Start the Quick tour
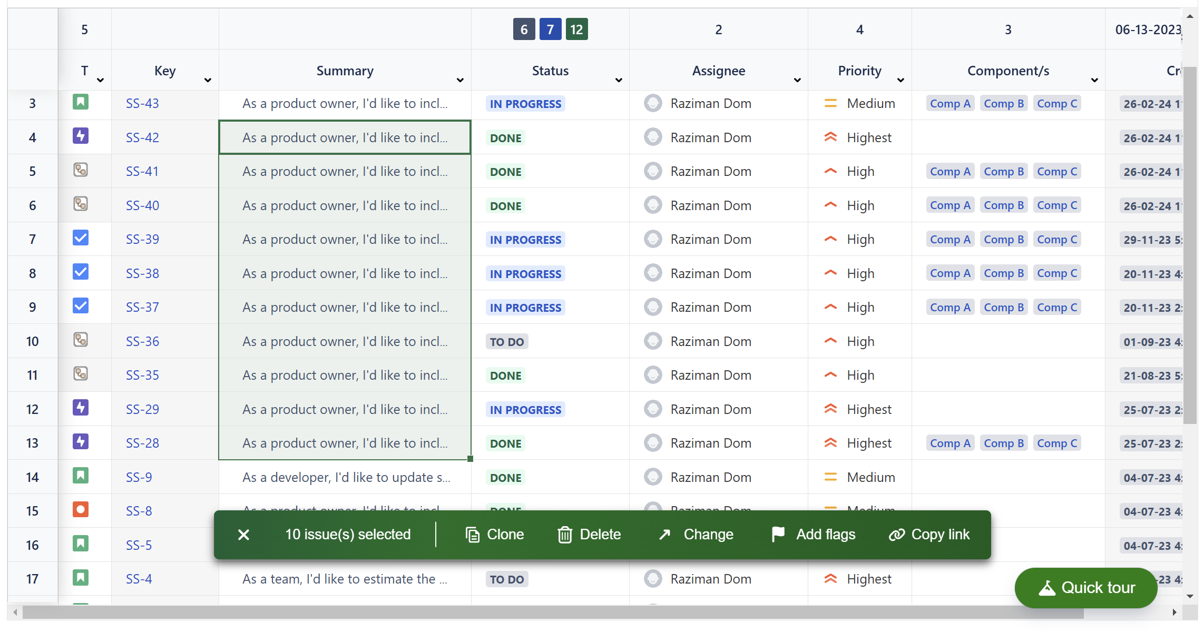This screenshot has width=1204, height=632. [1086, 587]
